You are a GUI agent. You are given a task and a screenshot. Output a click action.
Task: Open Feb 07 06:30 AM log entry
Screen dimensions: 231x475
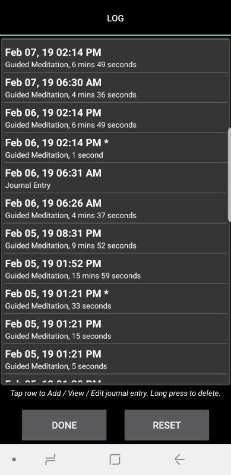116,88
